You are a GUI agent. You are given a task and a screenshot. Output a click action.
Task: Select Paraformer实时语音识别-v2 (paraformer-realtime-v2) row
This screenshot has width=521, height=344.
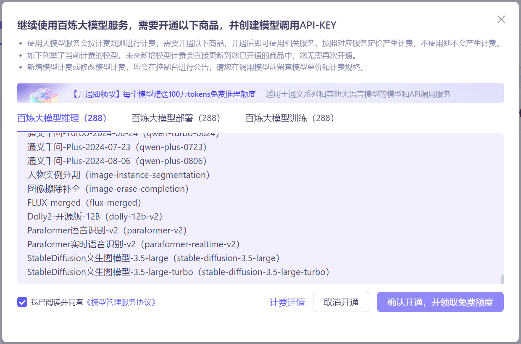click(134, 244)
